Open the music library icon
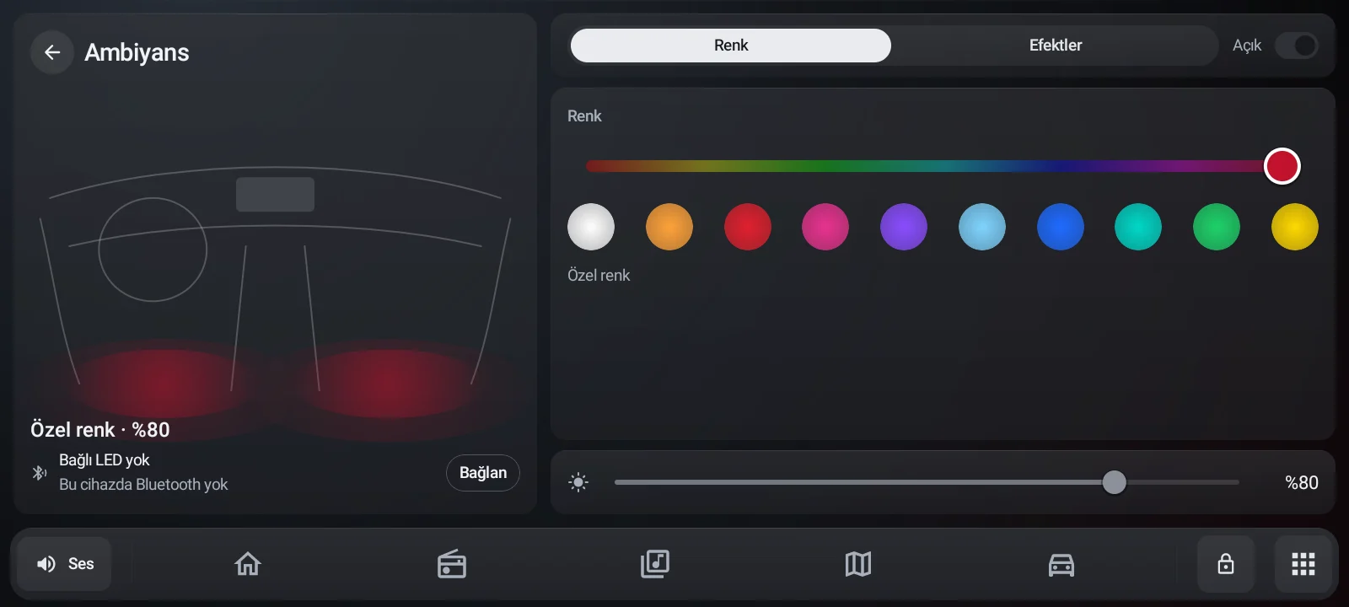Screen dimensions: 1349x607 (655, 564)
